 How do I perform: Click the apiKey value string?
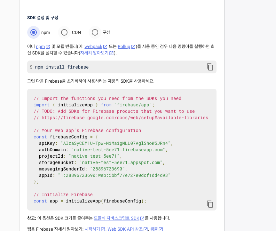115,143
